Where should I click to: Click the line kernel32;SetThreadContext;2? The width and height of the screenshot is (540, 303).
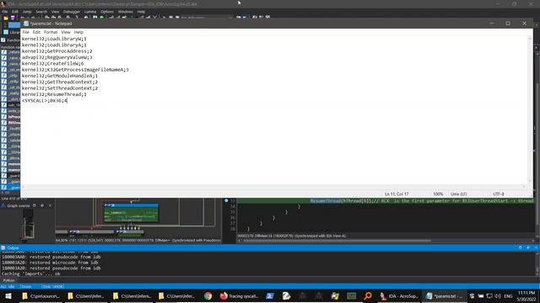pos(60,88)
